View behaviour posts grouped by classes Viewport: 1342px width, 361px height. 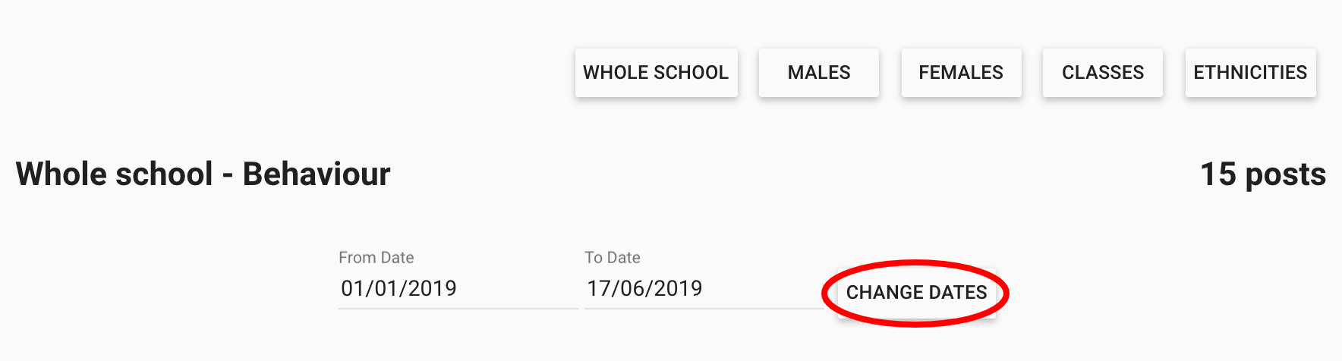click(x=1102, y=73)
